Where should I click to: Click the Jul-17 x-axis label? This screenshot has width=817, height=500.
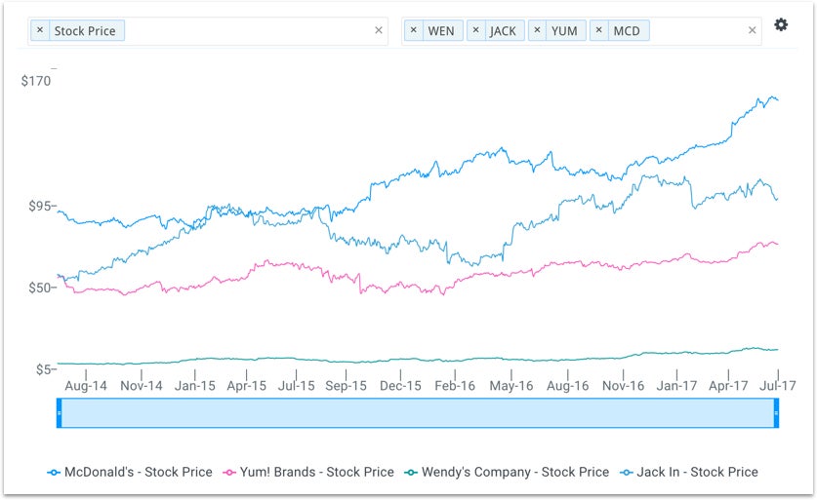coord(778,386)
